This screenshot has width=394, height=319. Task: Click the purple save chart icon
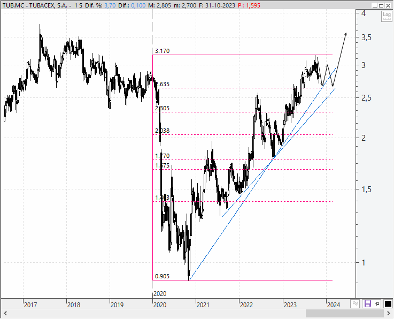coord(368,304)
